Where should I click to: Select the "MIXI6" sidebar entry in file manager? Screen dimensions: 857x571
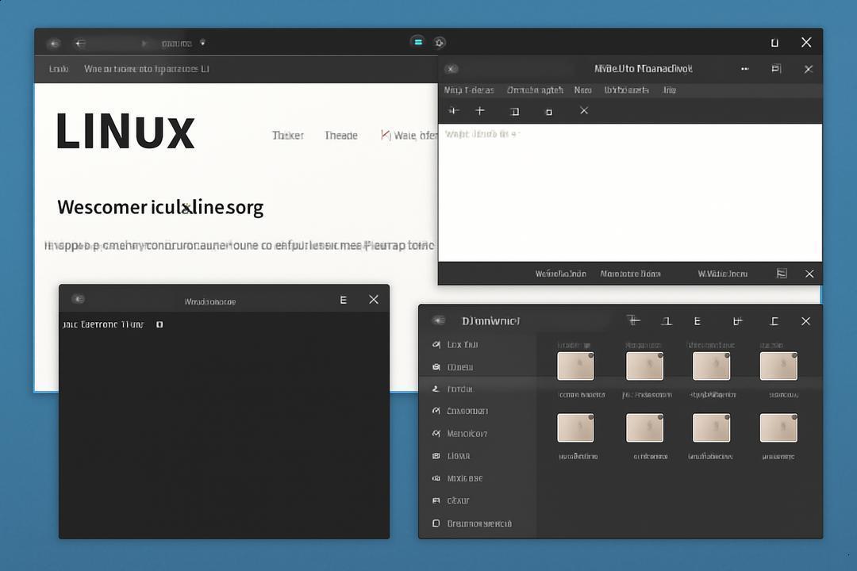[x=477, y=478]
